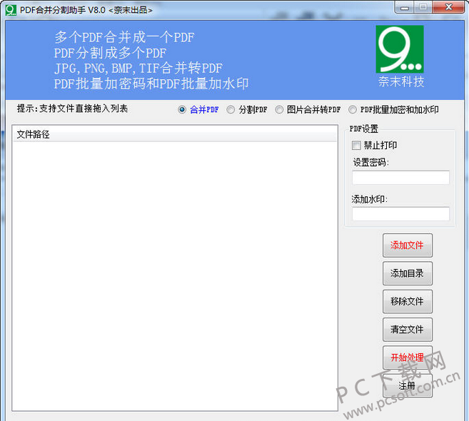Minimize the PDF合并分割助手 window
The height and width of the screenshot is (421, 469).
[404, 7]
